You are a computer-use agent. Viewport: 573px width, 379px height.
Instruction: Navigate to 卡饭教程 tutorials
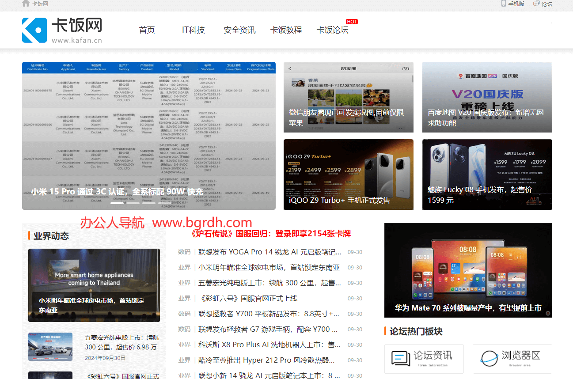[x=286, y=30]
